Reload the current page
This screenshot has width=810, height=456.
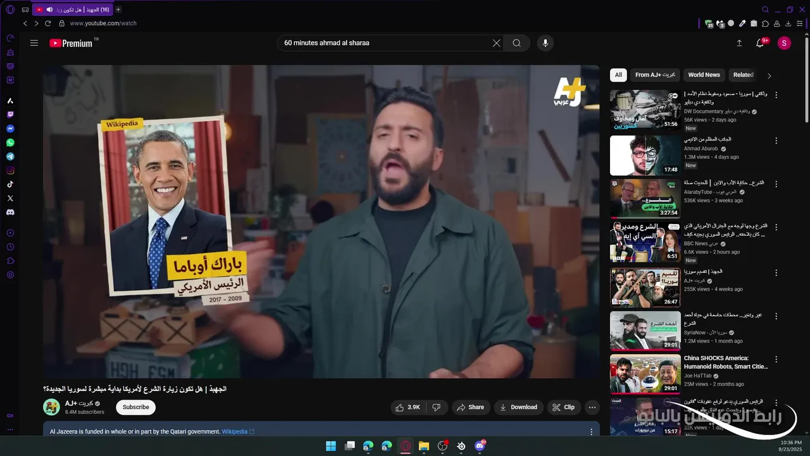47,23
